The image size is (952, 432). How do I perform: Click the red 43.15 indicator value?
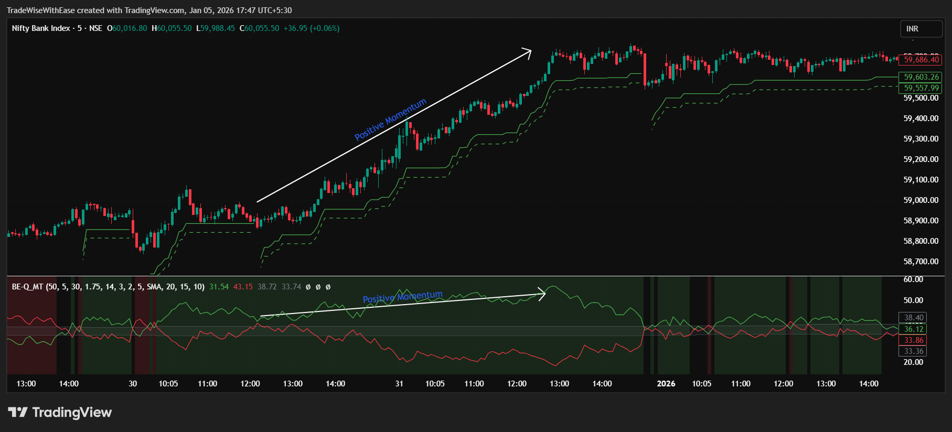click(x=243, y=287)
